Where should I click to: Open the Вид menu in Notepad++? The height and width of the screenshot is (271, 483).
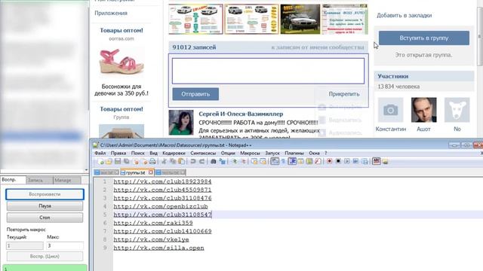[153, 153]
